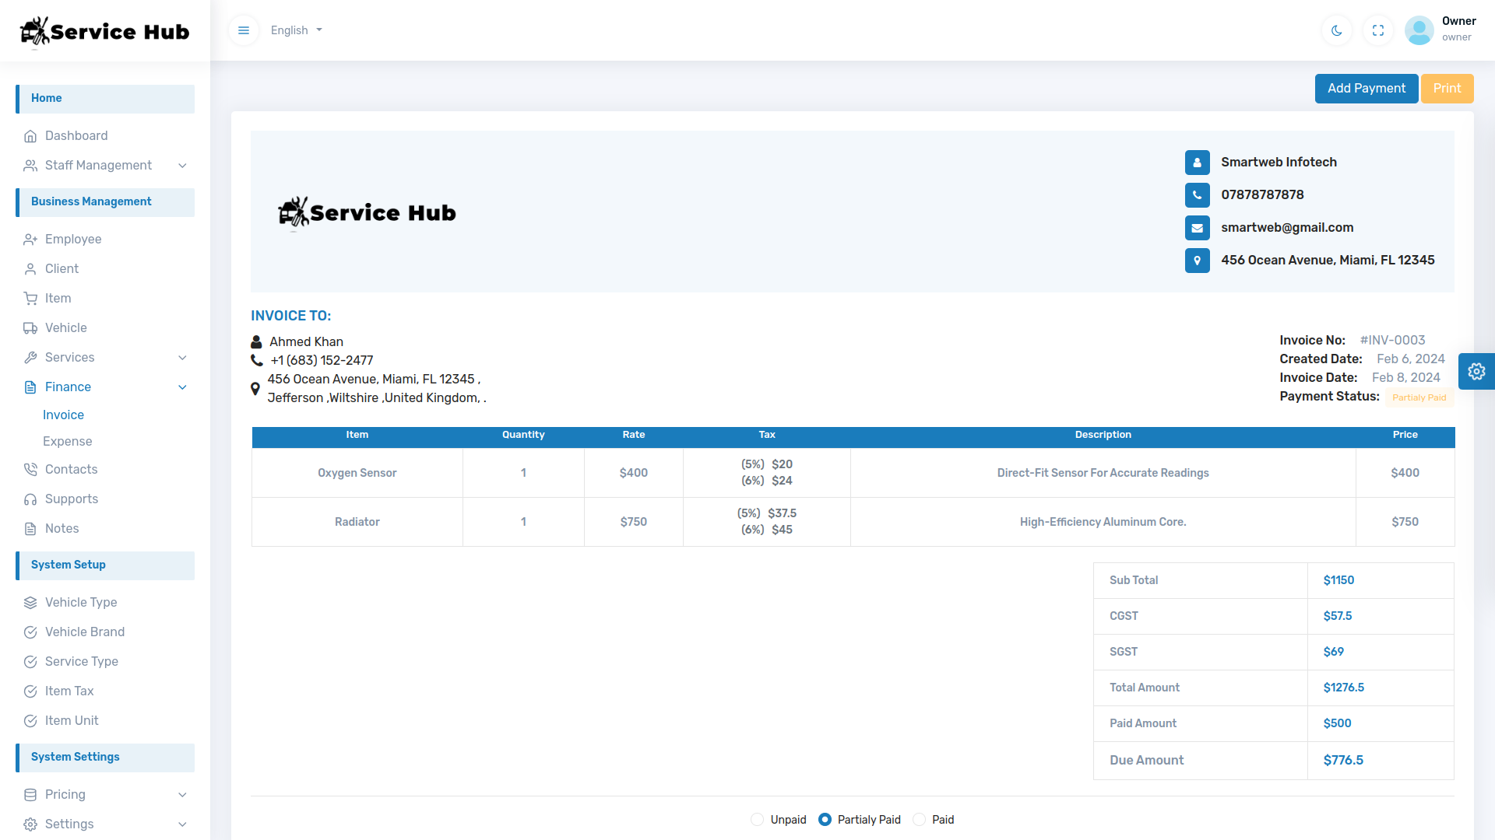Open the Client menu item

coord(62,269)
